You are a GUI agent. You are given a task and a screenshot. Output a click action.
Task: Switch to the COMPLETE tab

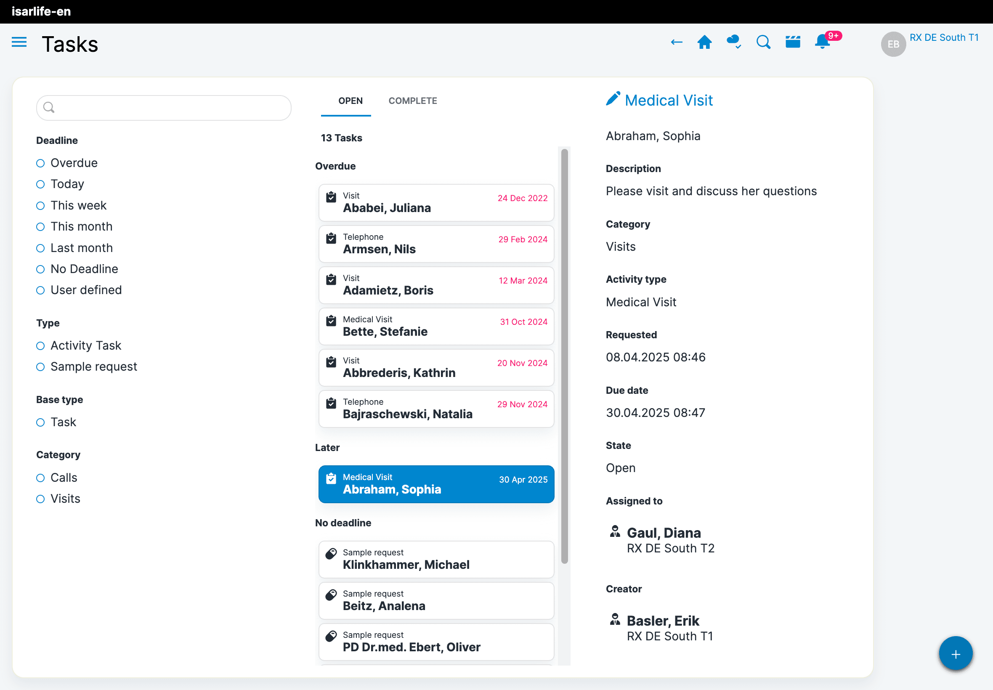pos(412,101)
